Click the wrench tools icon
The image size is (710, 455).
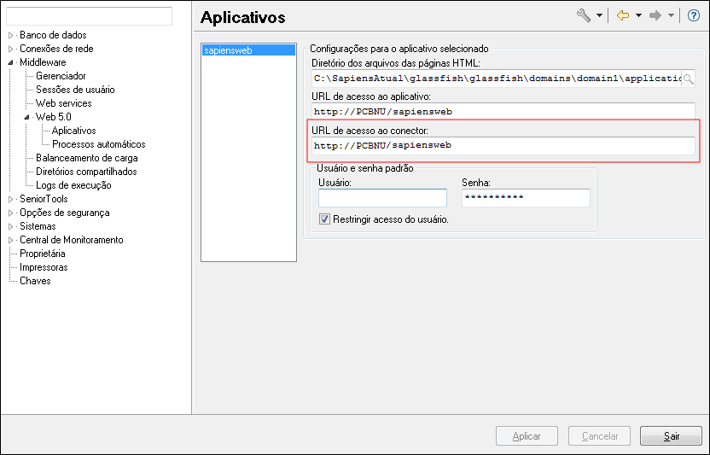click(x=584, y=15)
